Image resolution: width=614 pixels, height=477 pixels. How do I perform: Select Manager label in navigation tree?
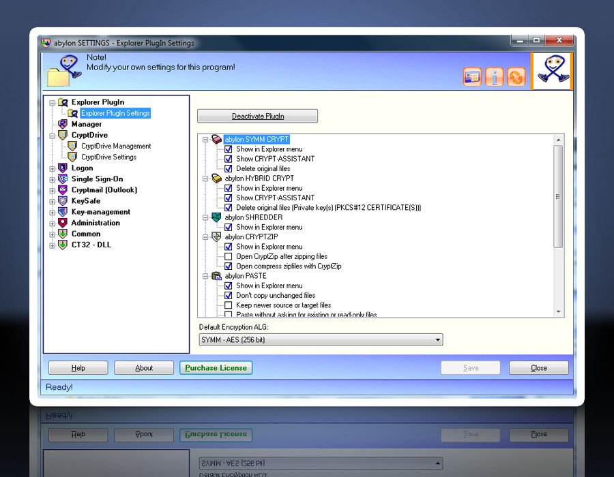87,124
